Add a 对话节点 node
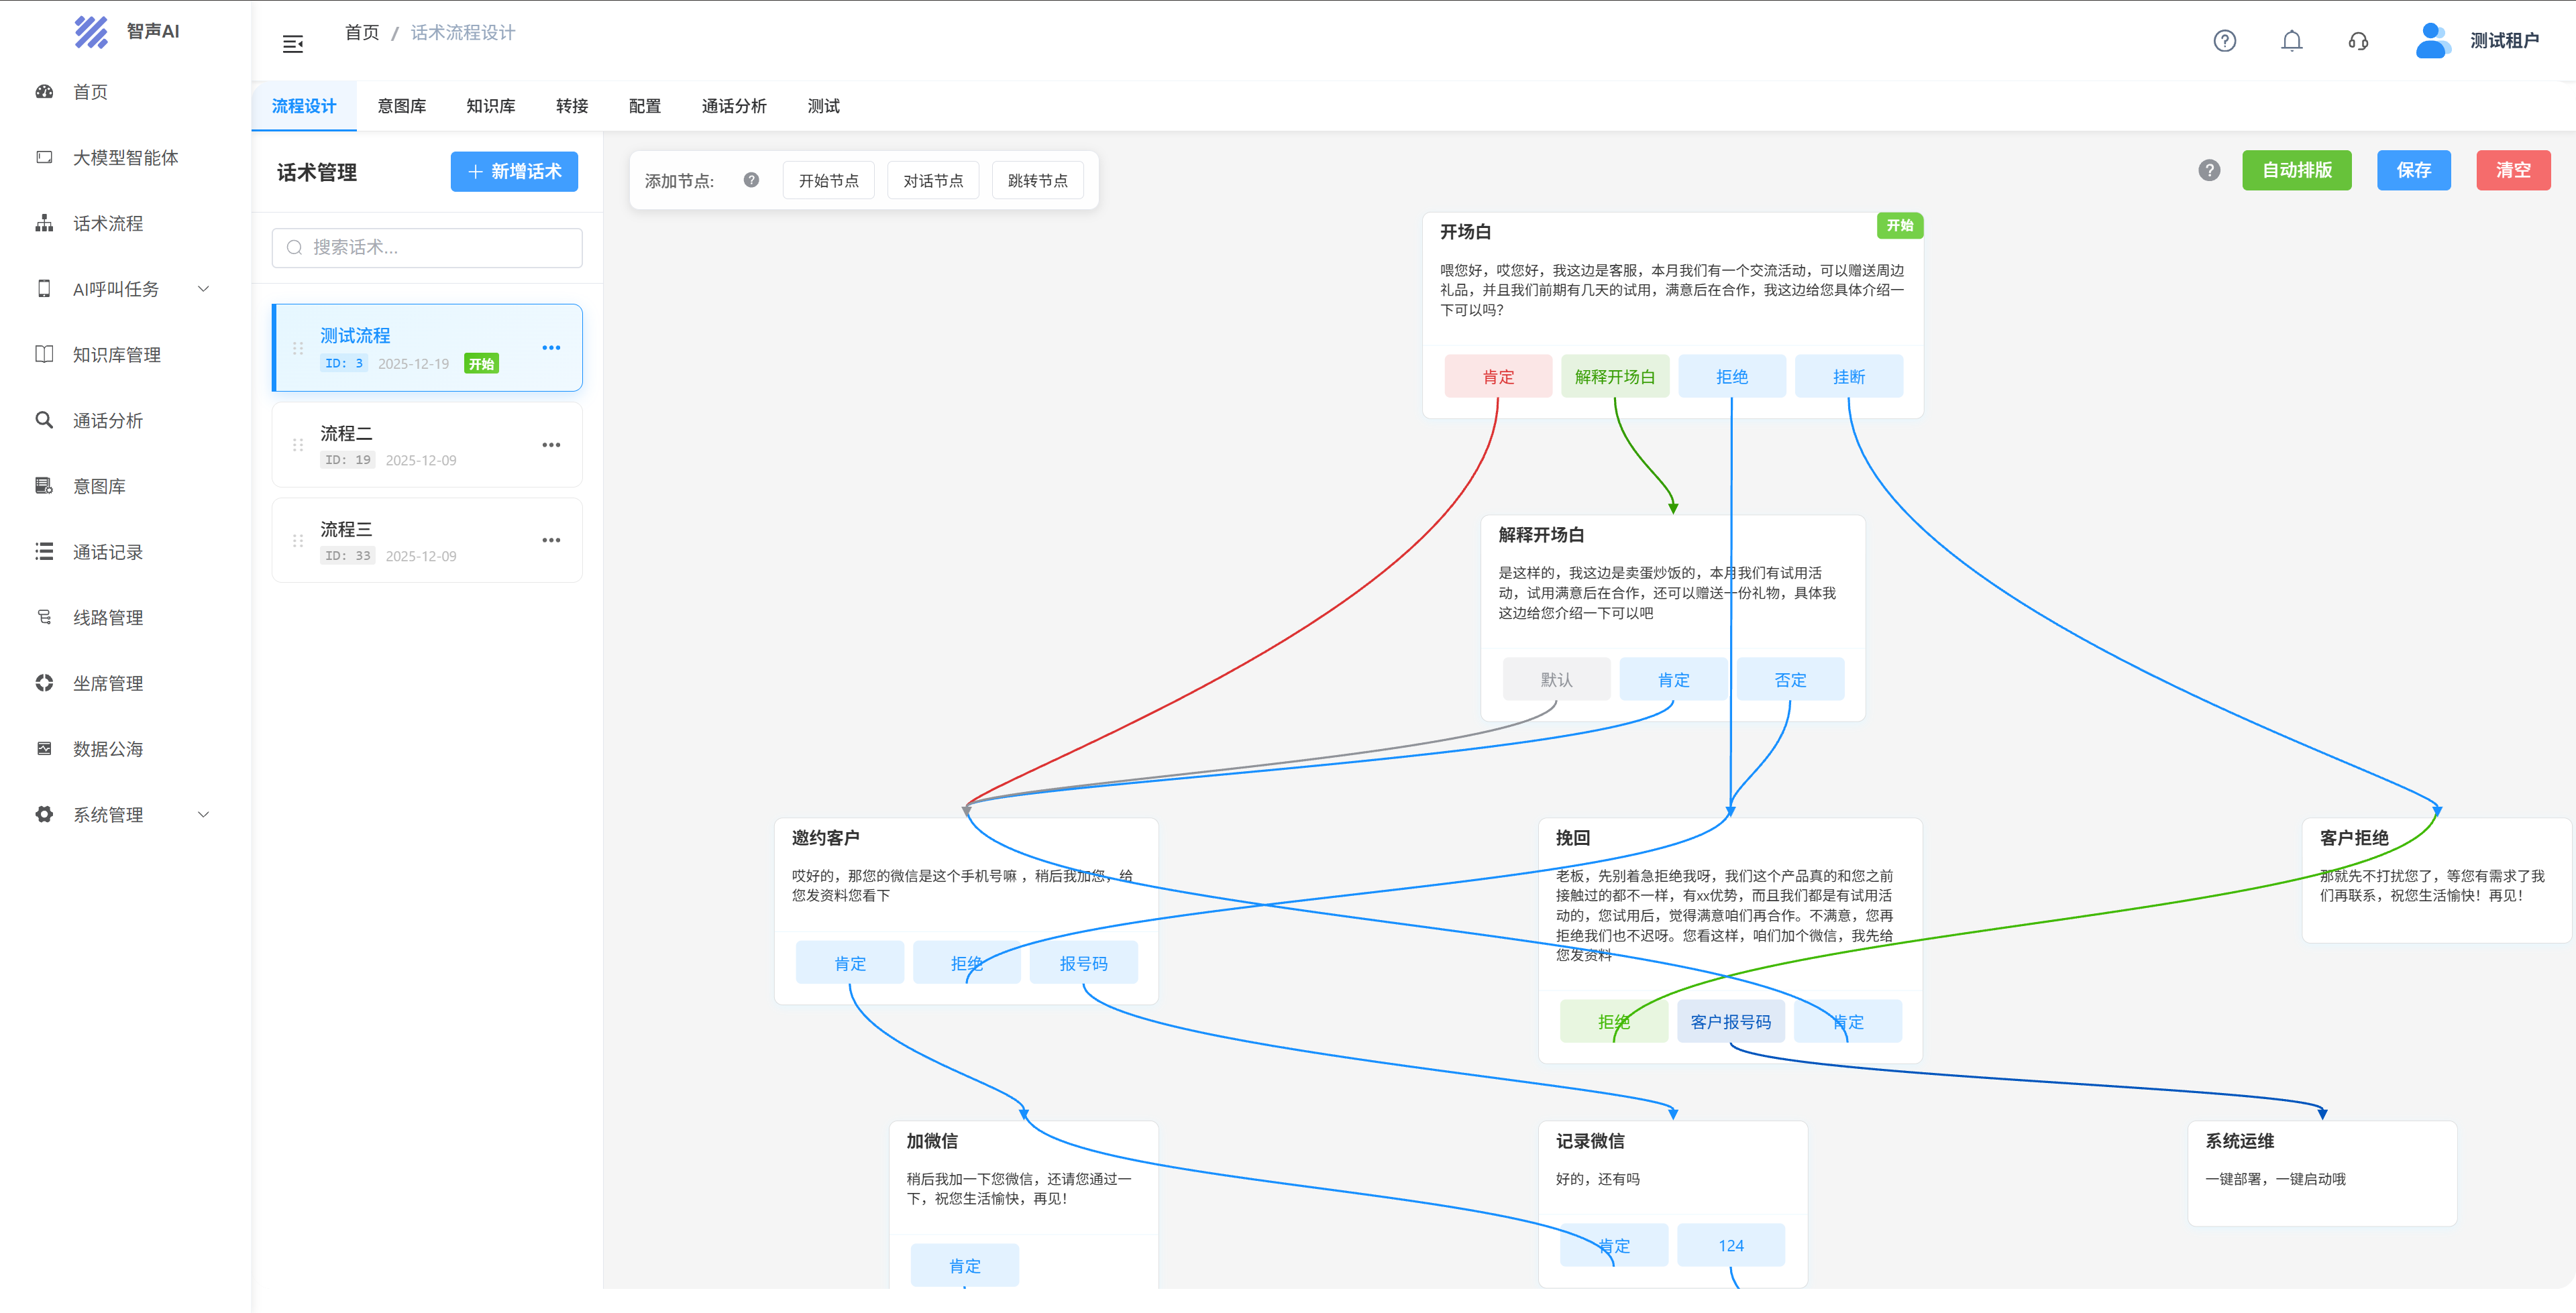The height and width of the screenshot is (1313, 2576). click(932, 181)
